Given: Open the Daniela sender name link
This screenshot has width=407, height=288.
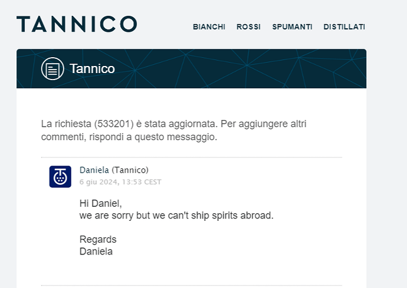Looking at the screenshot, I should click(x=94, y=170).
